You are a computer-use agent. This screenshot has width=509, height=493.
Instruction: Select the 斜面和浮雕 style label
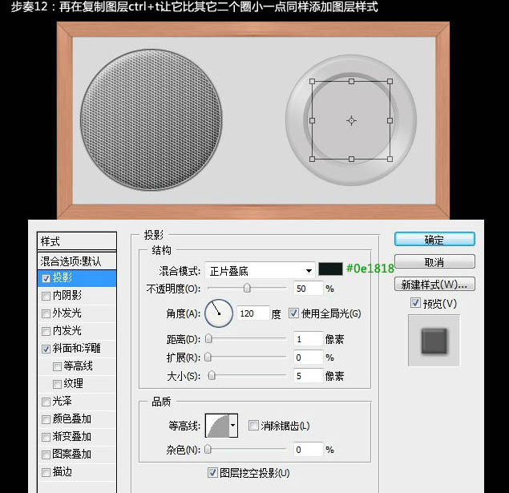[x=77, y=348]
